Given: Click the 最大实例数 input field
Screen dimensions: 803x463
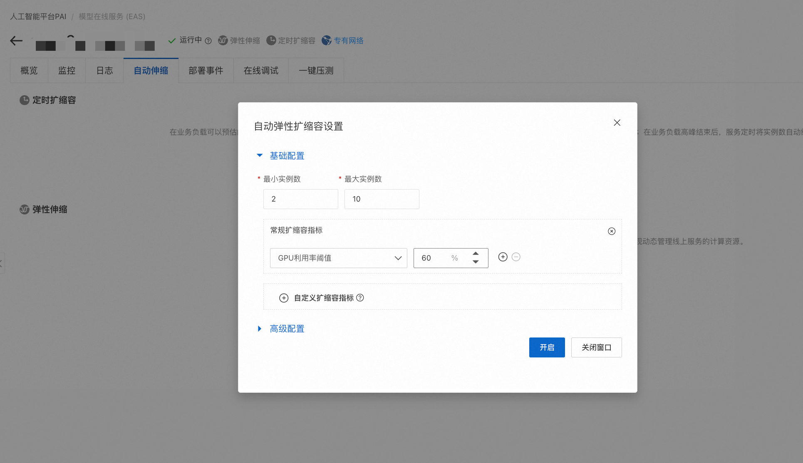Looking at the screenshot, I should pyautogui.click(x=382, y=199).
